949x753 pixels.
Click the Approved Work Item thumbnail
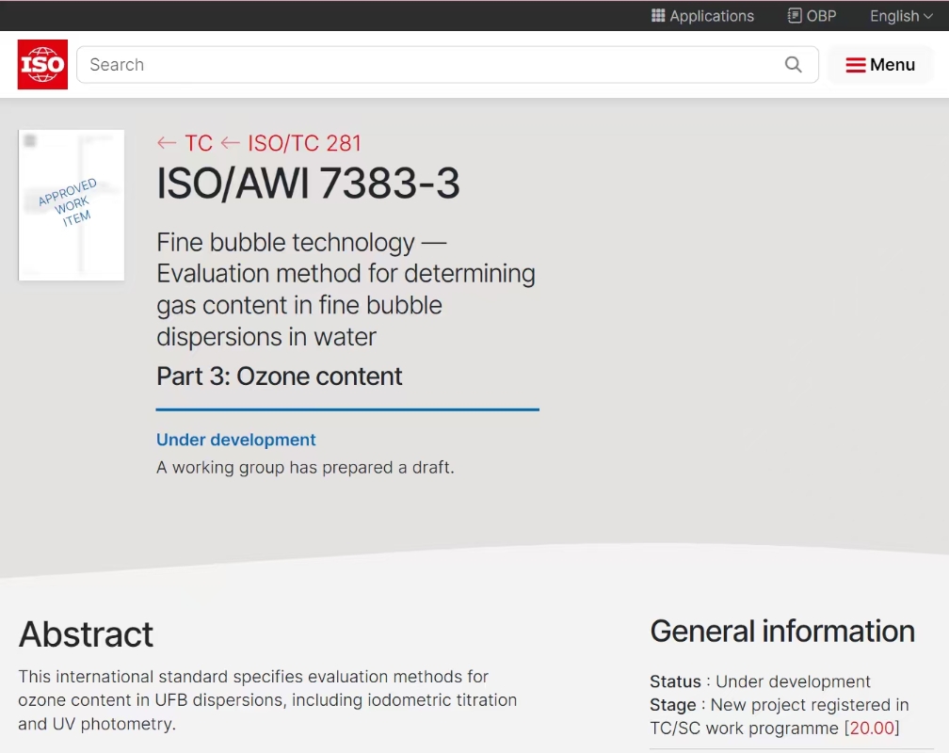72,205
